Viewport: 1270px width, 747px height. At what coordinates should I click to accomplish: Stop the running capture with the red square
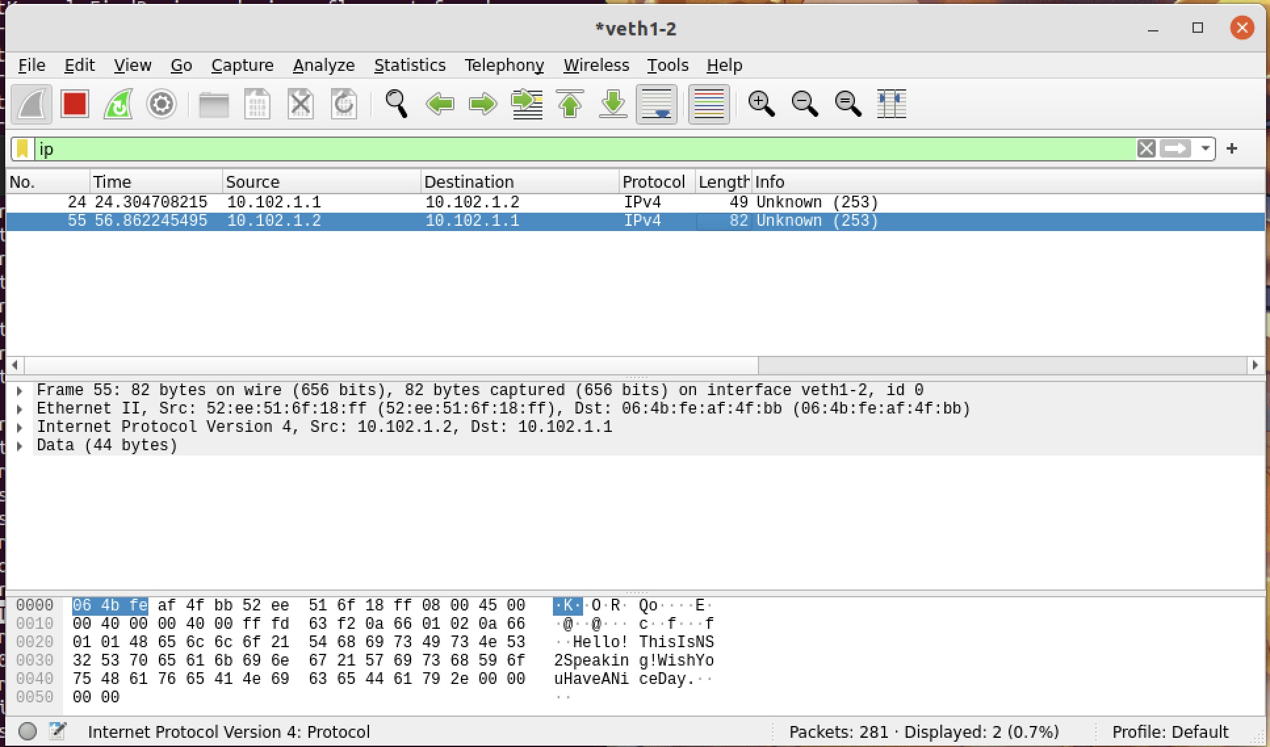(74, 104)
